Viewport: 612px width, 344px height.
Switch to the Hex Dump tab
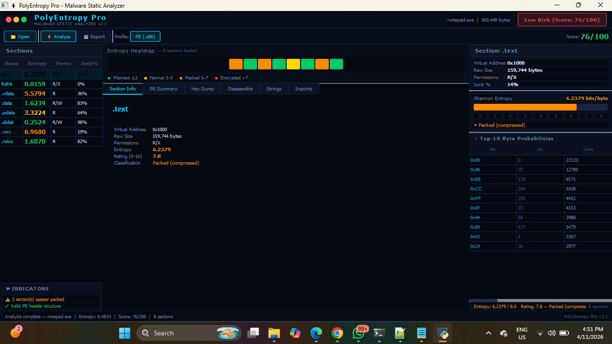[202, 89]
